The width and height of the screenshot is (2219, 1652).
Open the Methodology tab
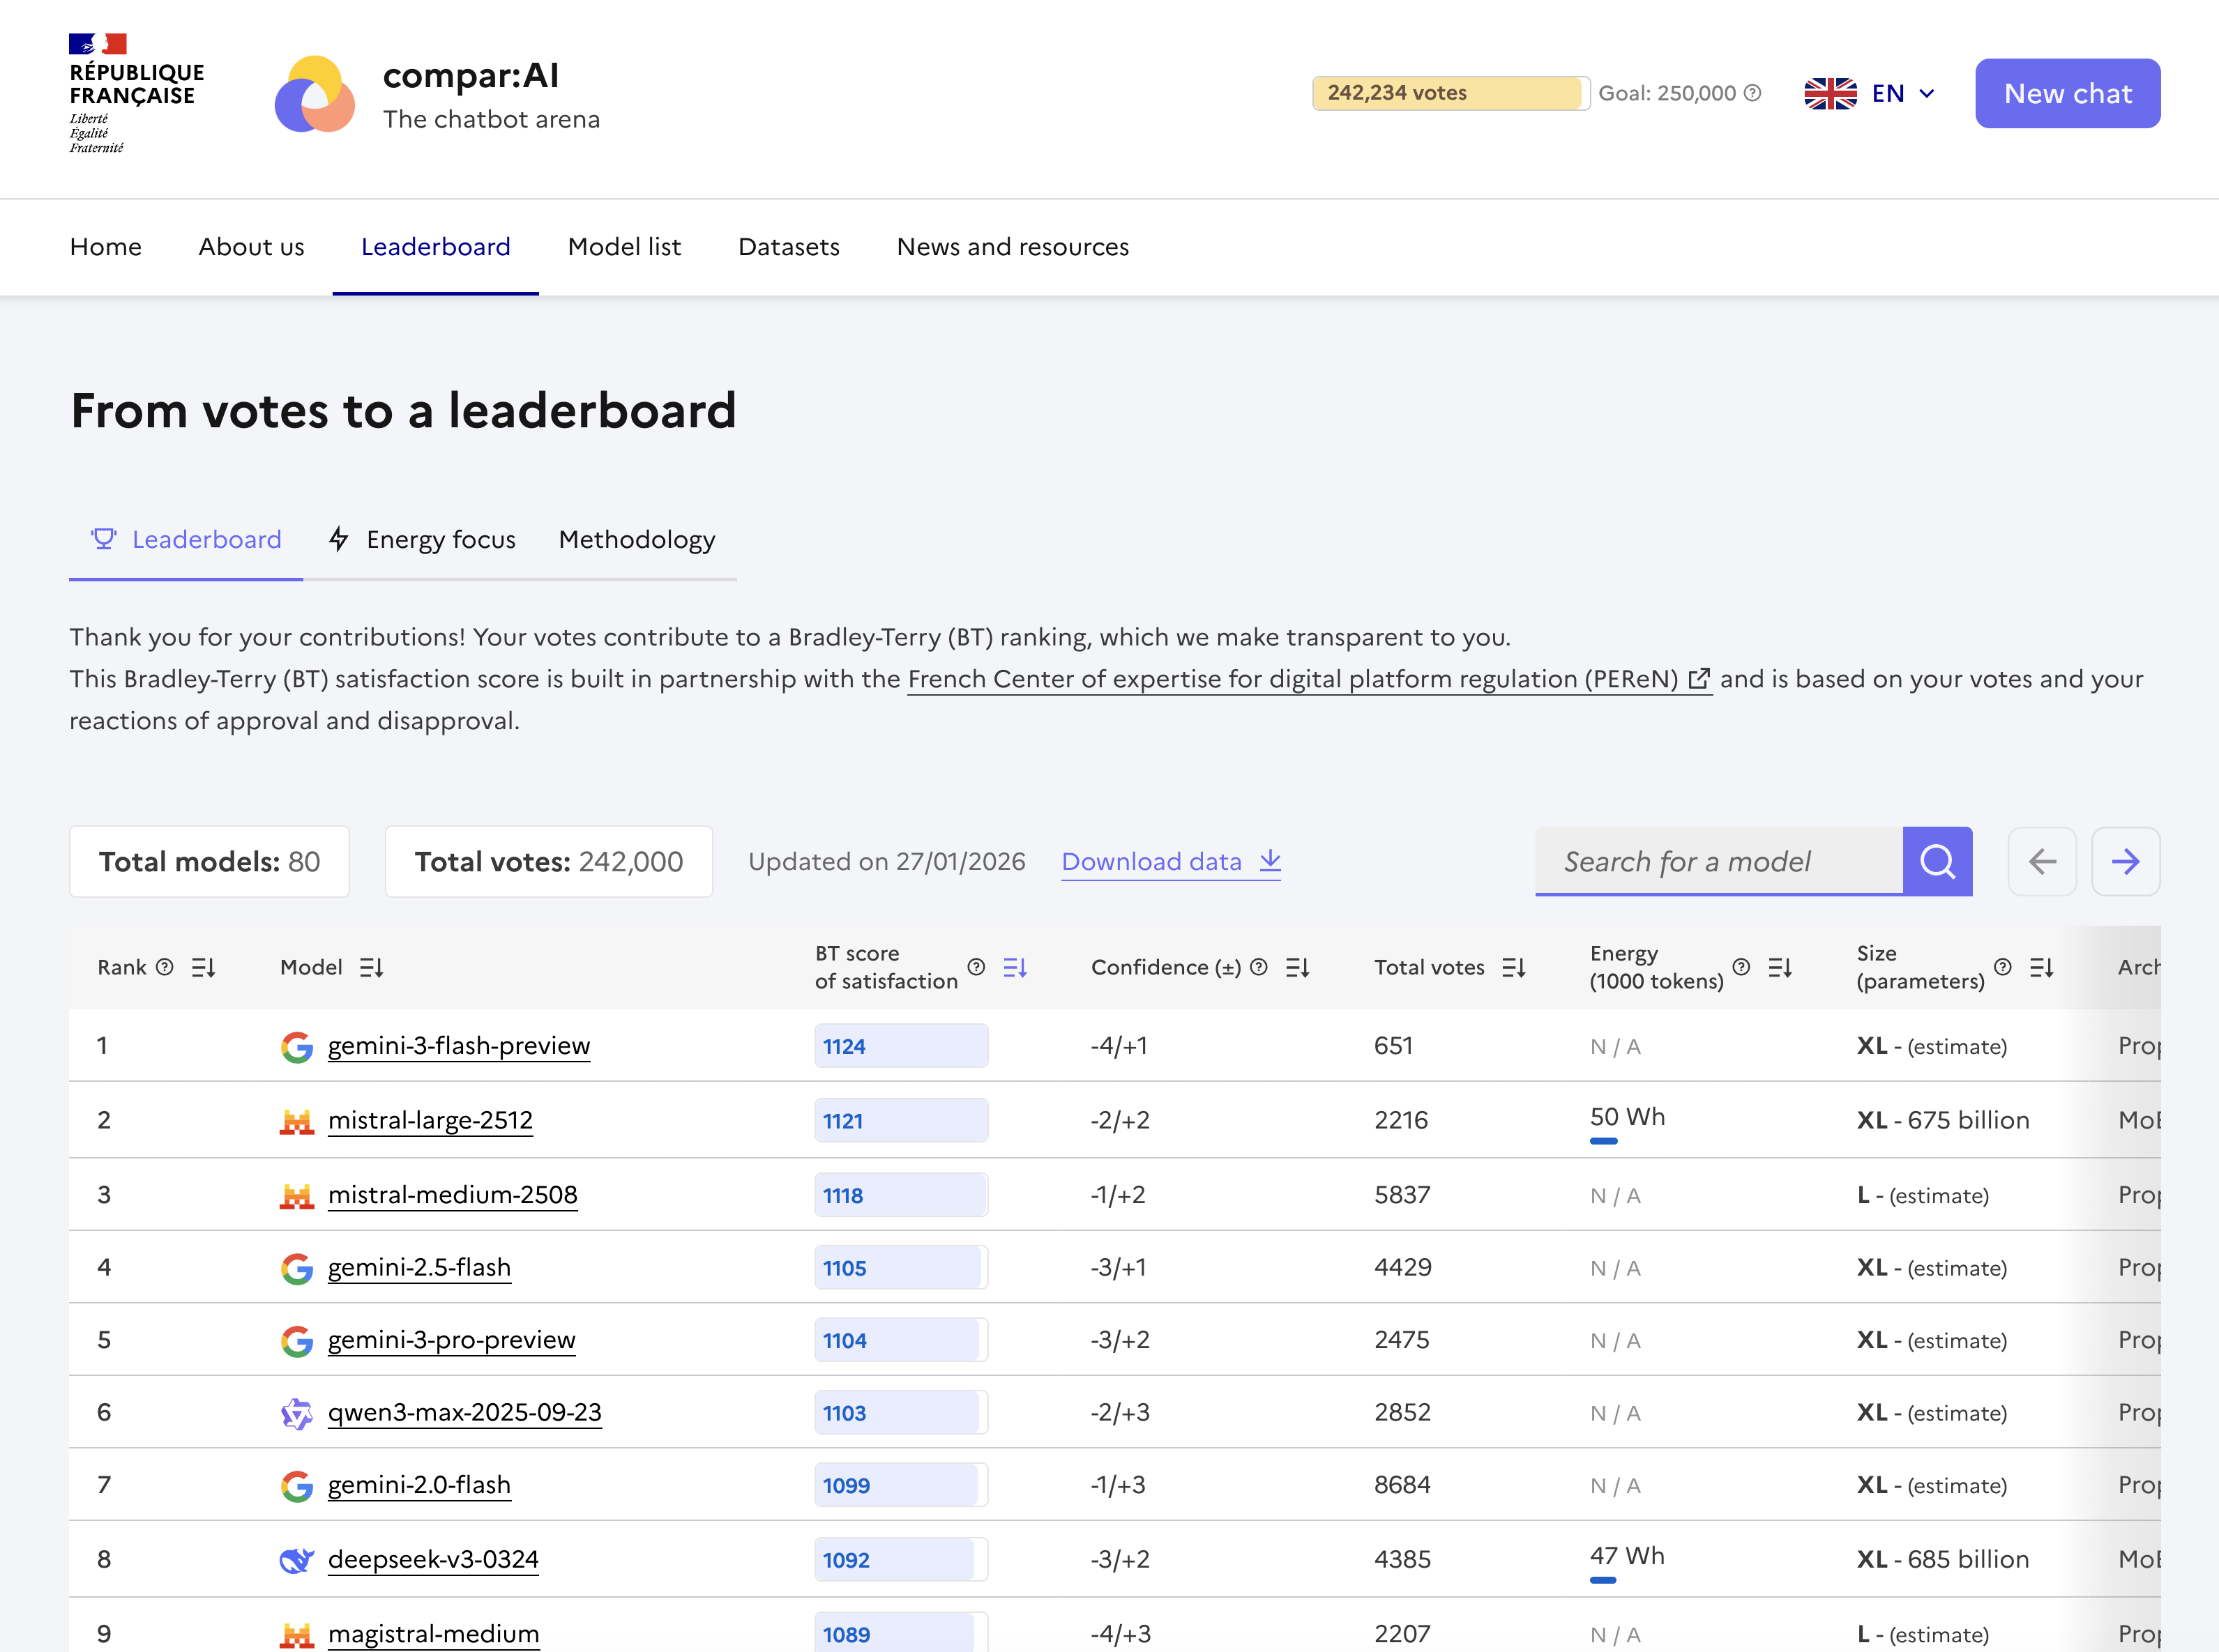(x=636, y=540)
